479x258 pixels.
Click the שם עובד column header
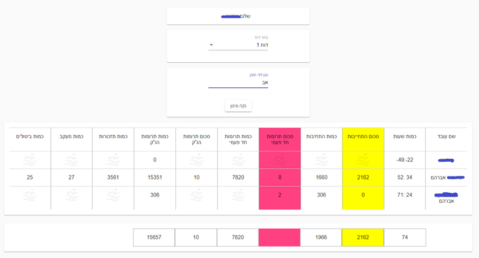coord(447,136)
